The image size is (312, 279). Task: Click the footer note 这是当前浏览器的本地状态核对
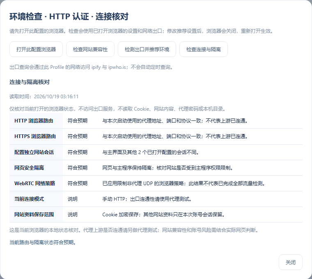134,230
